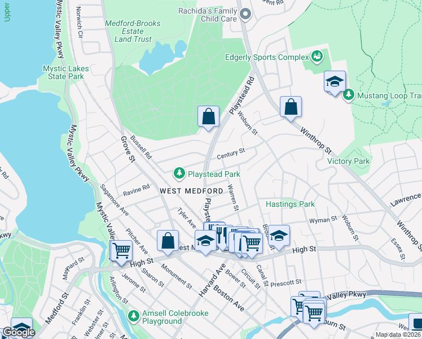Click the Google logo link
Image resolution: width=422 pixels, height=339 pixels.
pyautogui.click(x=19, y=332)
